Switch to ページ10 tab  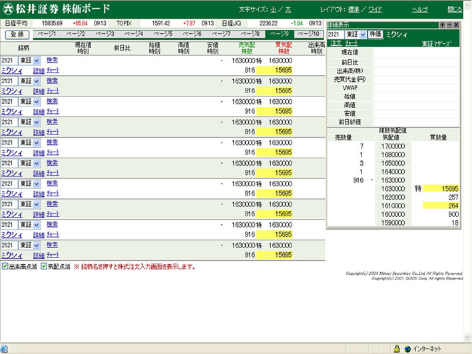[308, 34]
